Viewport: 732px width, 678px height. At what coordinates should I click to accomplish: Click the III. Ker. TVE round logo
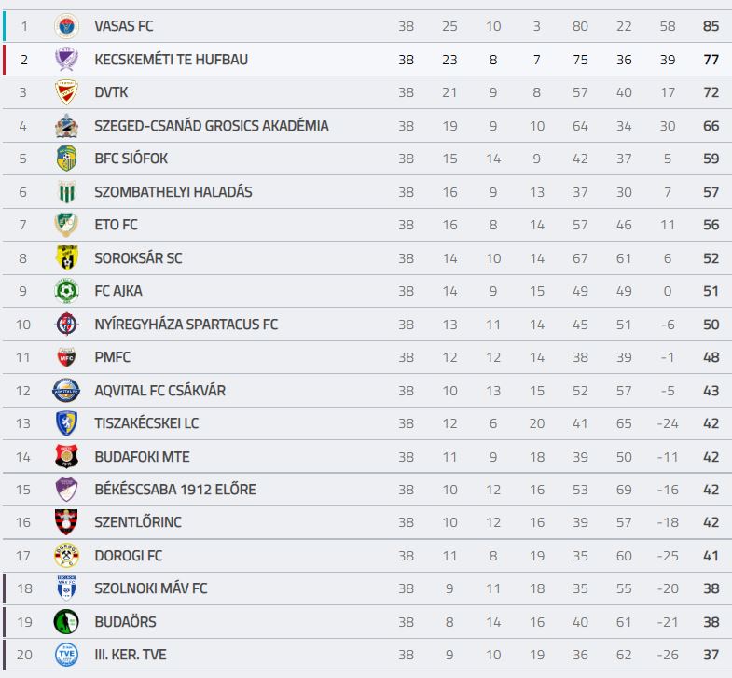(x=66, y=655)
